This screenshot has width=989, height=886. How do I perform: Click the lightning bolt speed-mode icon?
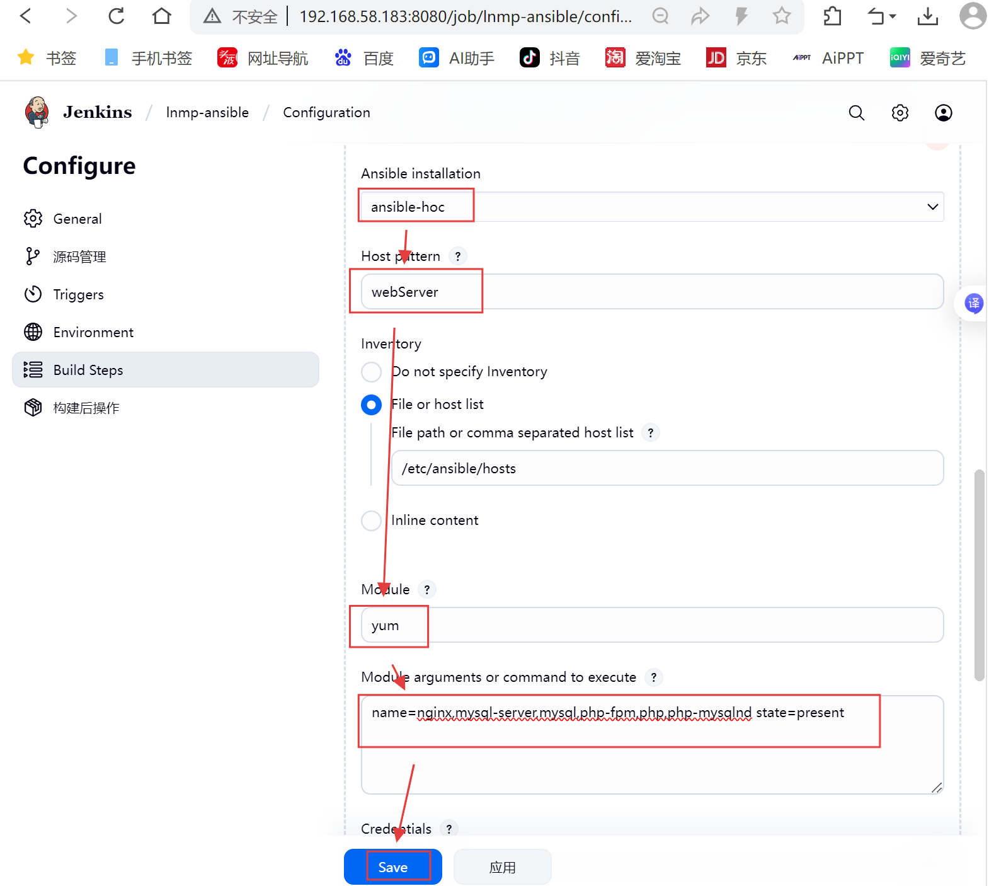tap(741, 16)
